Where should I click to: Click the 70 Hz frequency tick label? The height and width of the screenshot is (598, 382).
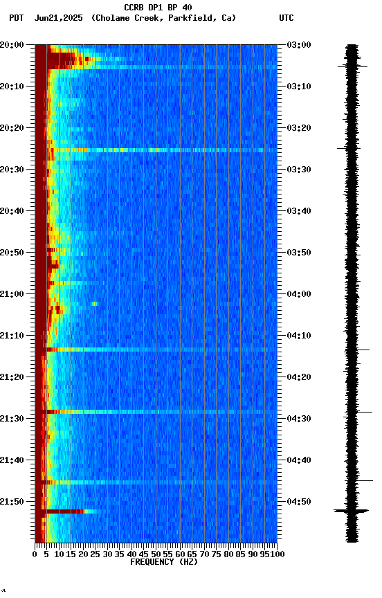tap(204, 555)
